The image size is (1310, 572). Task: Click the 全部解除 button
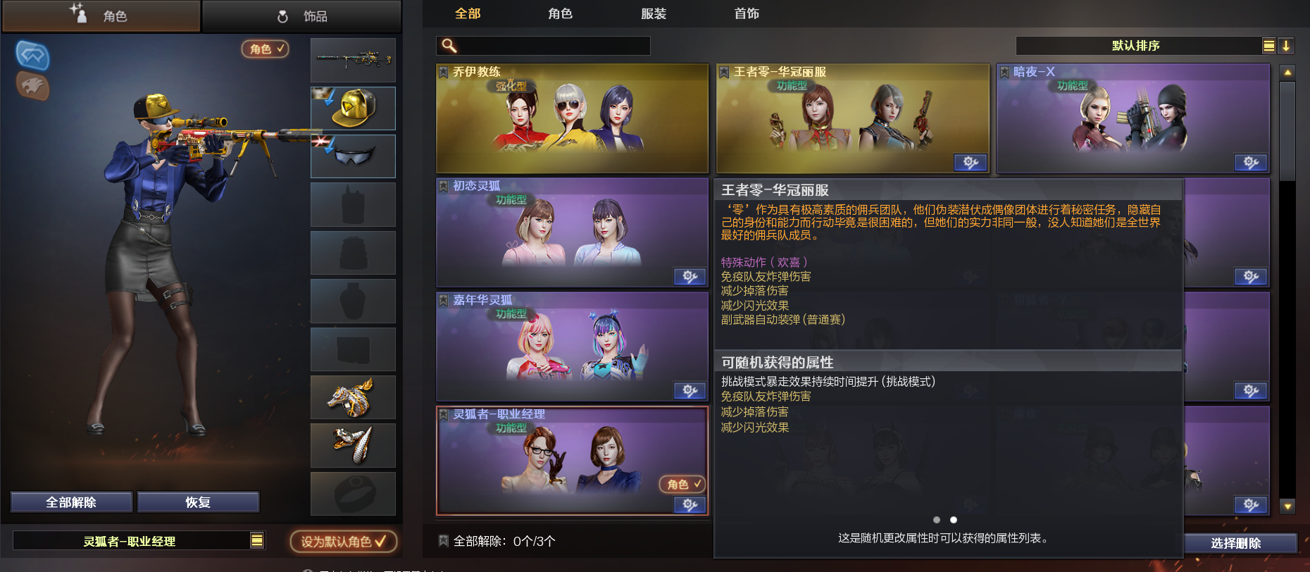pos(71,502)
